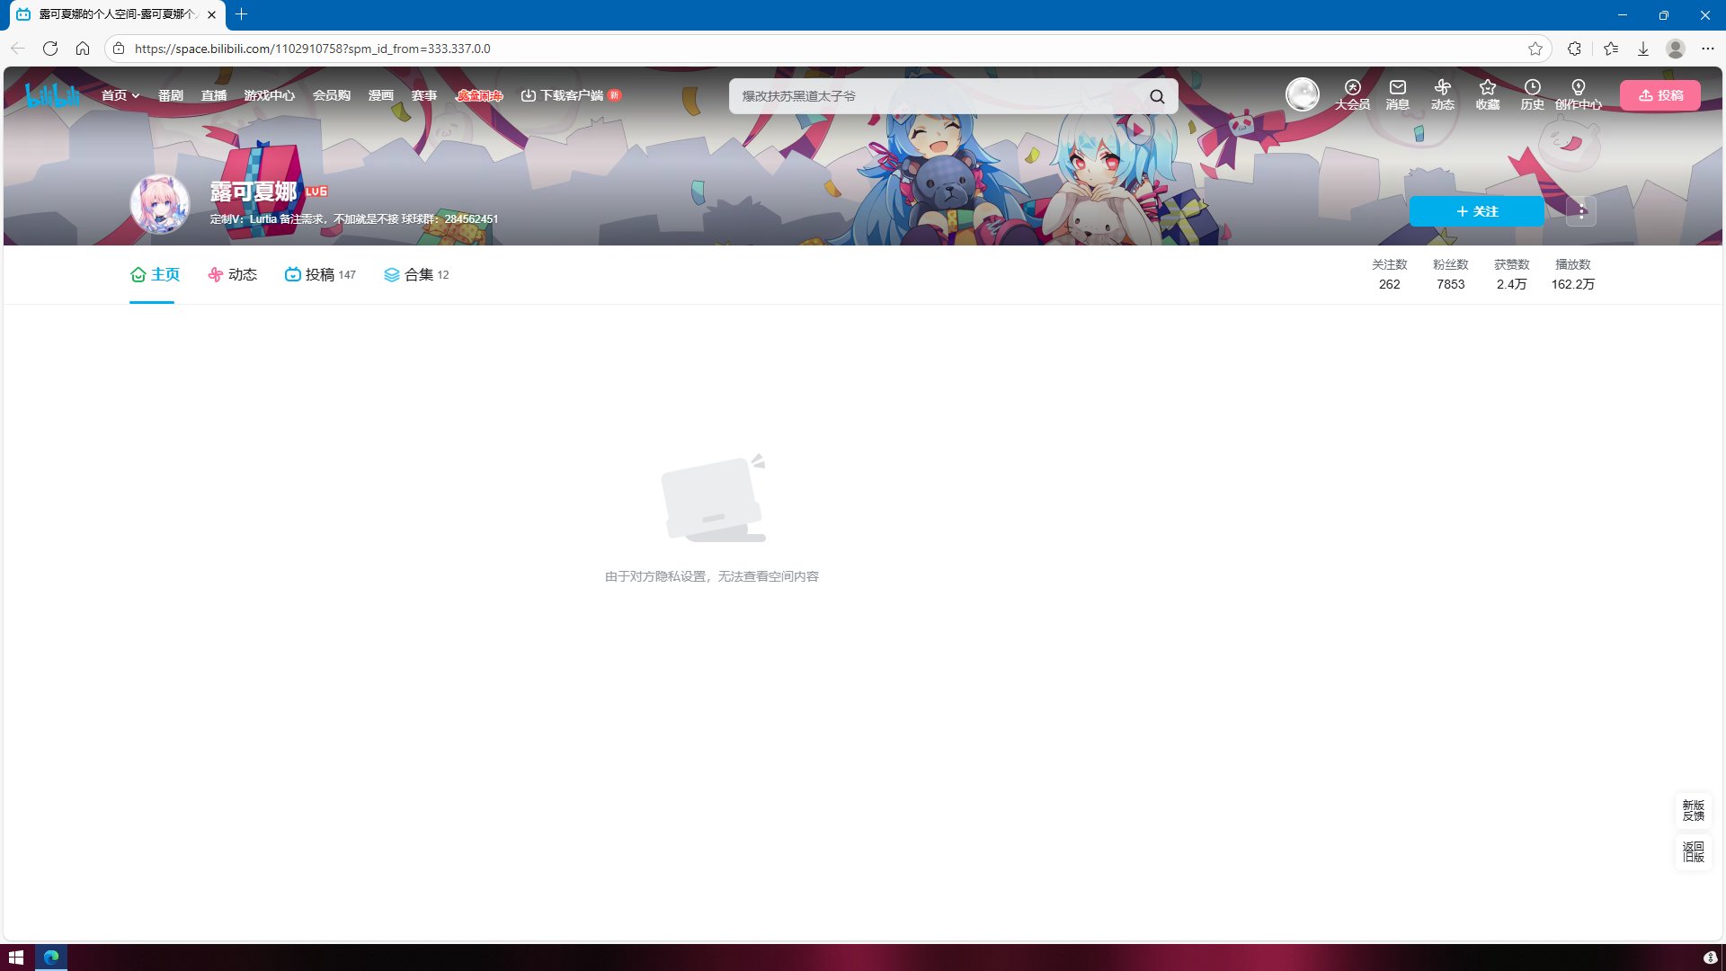Expand the 首页 dropdown menu
Viewport: 1726px width, 971px height.
[120, 95]
